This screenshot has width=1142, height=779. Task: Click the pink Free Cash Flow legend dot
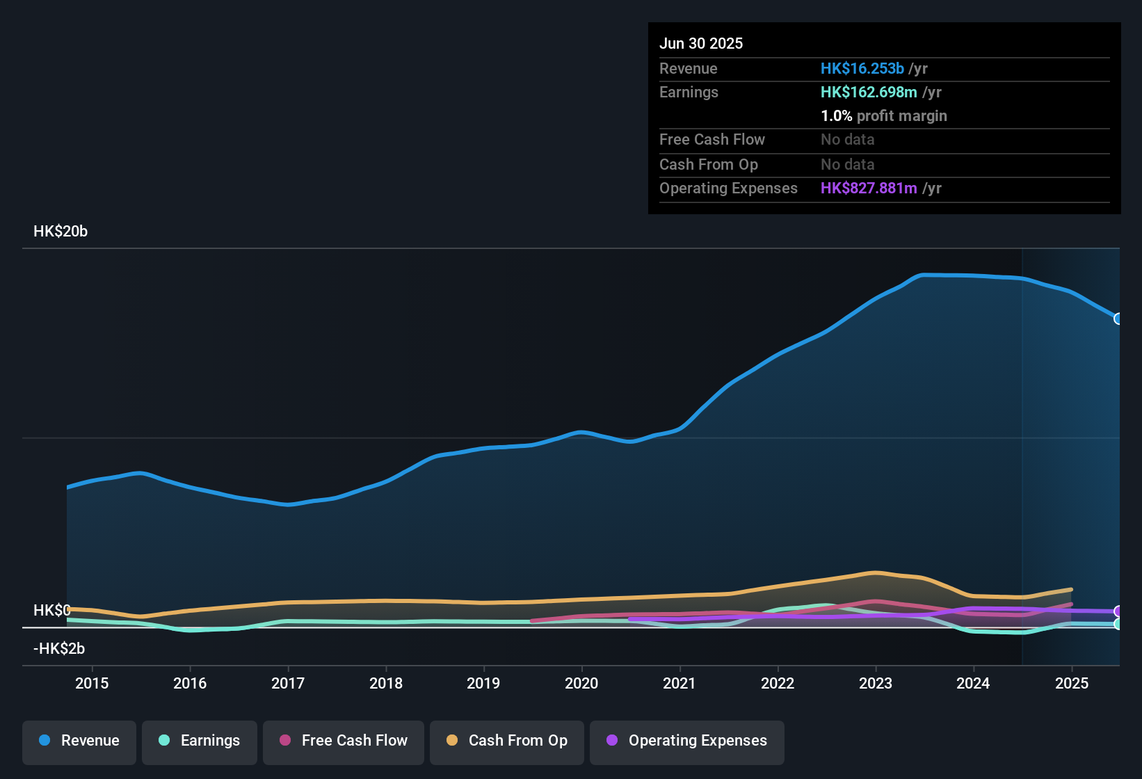pyautogui.click(x=285, y=741)
